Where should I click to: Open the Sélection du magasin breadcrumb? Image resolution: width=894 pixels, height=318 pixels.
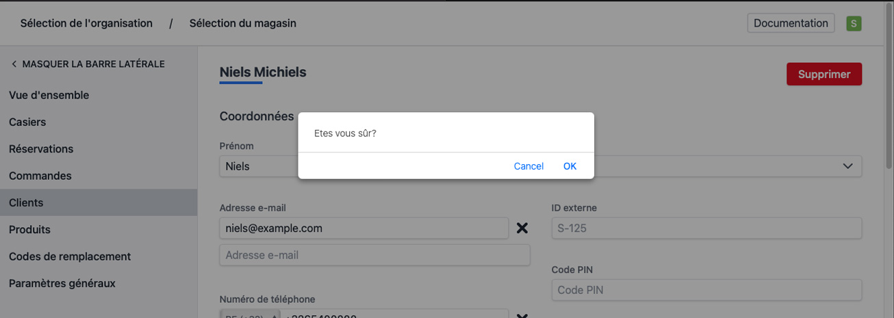tap(242, 23)
